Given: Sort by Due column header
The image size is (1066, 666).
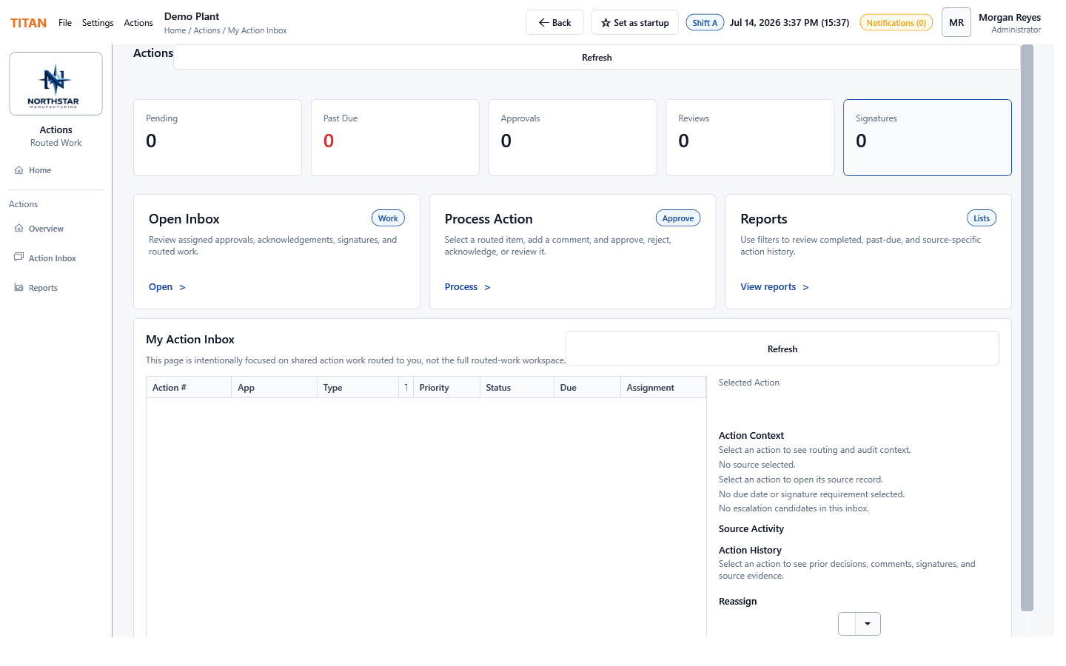Looking at the screenshot, I should click(587, 388).
